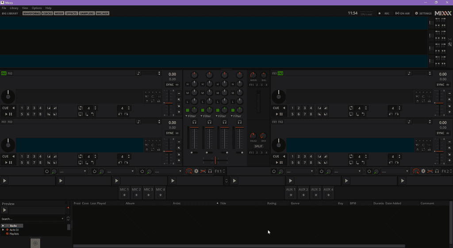The height and width of the screenshot is (248, 453).
Task: Toggle the EFFECTS section
Action: 71,13
